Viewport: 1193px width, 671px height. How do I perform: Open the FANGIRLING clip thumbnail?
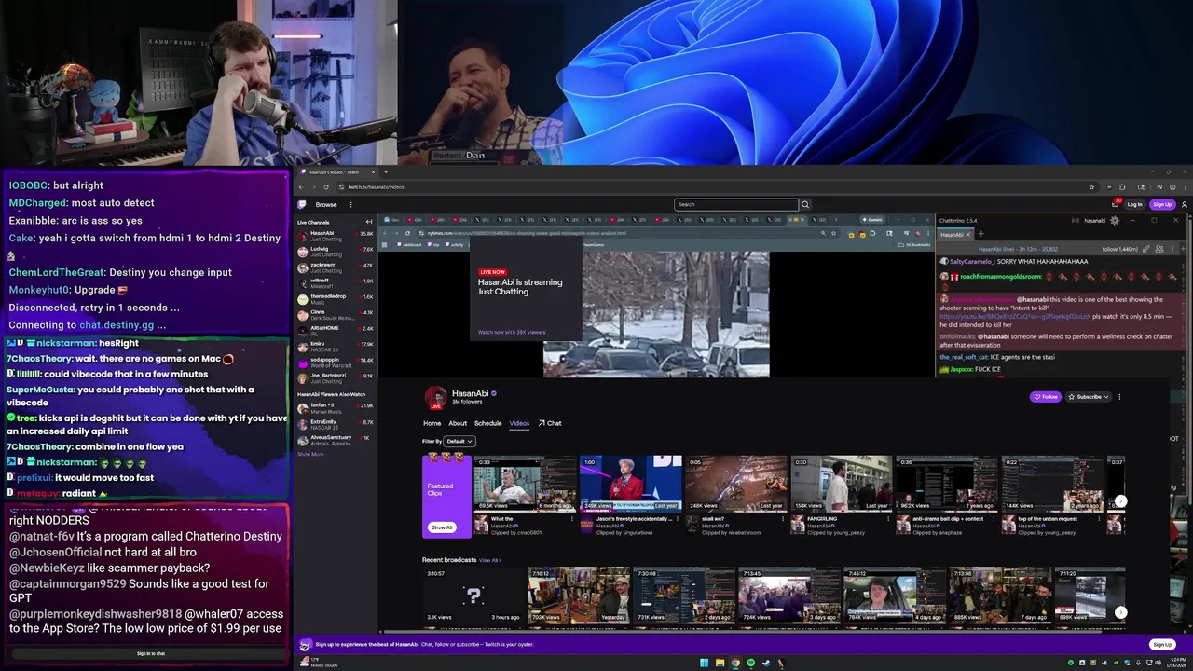842,483
